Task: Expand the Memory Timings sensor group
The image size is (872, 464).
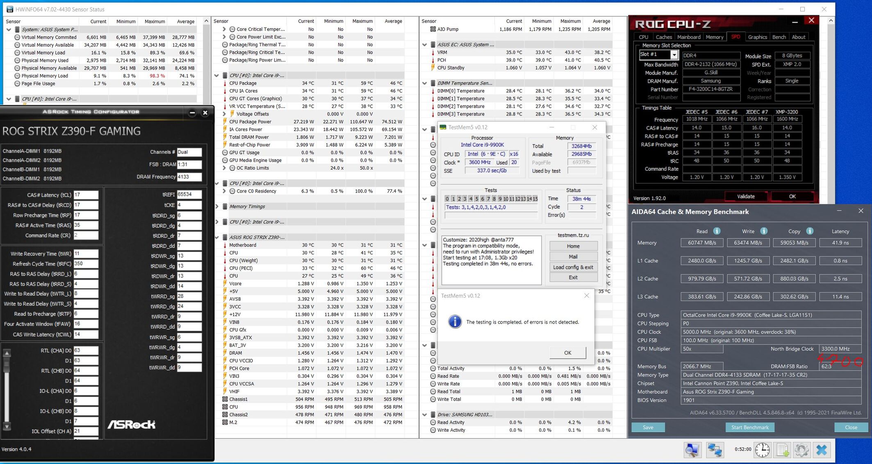Action: pos(217,206)
